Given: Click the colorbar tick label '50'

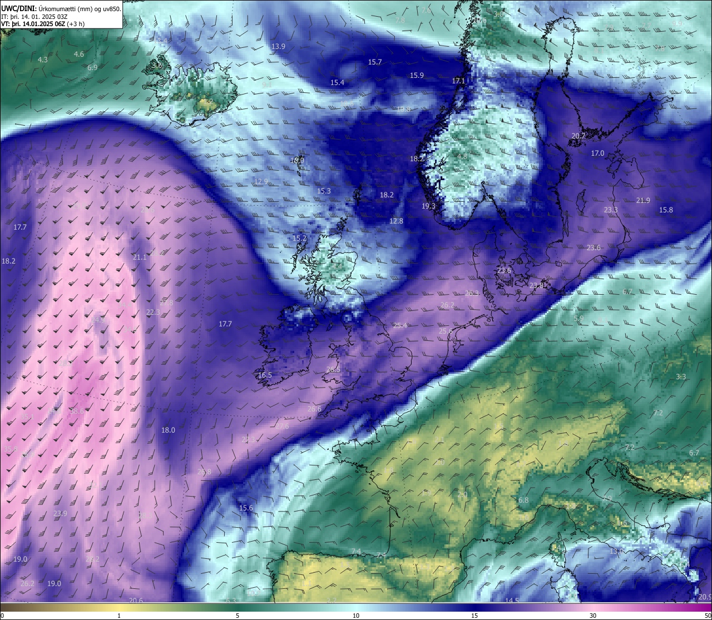Looking at the screenshot, I should tap(708, 615).
